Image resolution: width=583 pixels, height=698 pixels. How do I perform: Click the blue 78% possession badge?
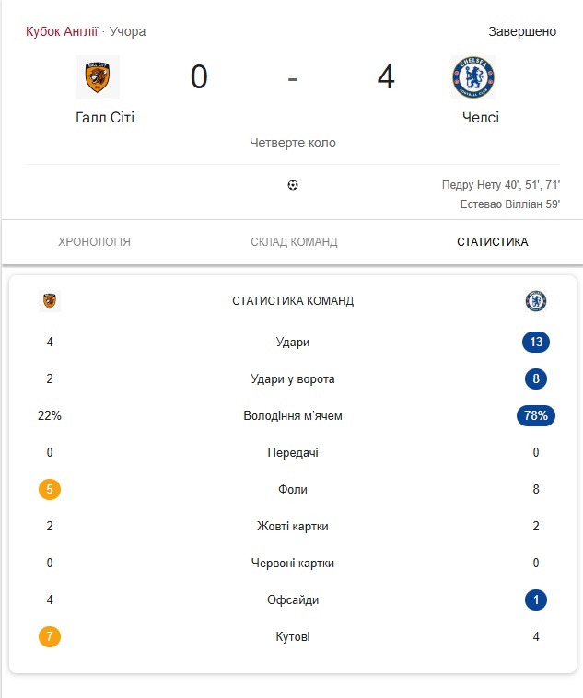click(x=535, y=415)
